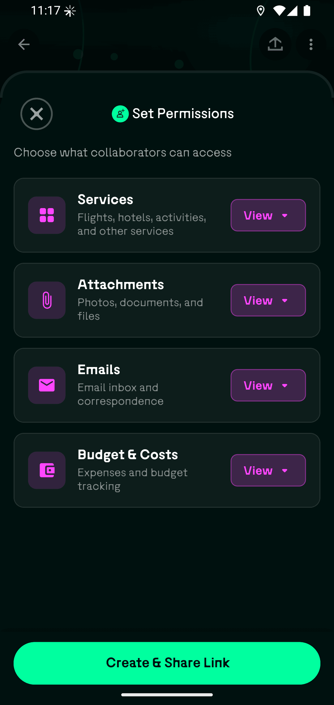Tap the Budget & Costs wallet icon

point(47,470)
